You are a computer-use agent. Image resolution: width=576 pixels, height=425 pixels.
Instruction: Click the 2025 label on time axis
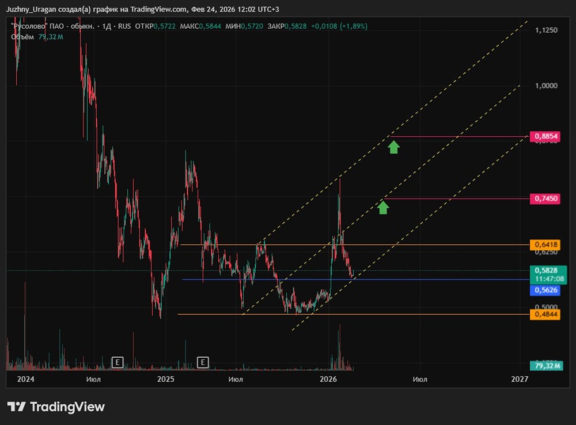pyautogui.click(x=166, y=379)
